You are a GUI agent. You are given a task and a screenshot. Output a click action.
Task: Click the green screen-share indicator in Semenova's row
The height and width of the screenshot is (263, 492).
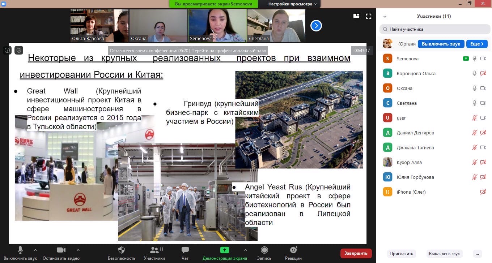[x=466, y=59]
